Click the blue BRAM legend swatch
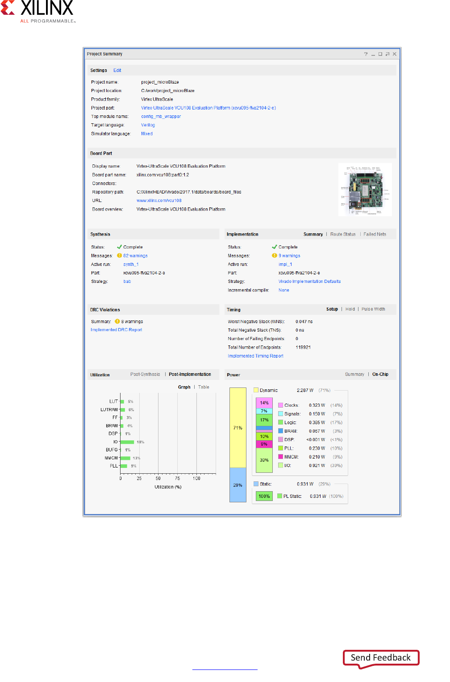450x682 pixels. click(281, 431)
